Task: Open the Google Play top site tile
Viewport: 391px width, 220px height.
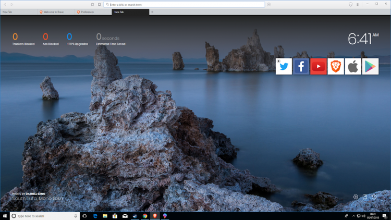Action: [370, 66]
